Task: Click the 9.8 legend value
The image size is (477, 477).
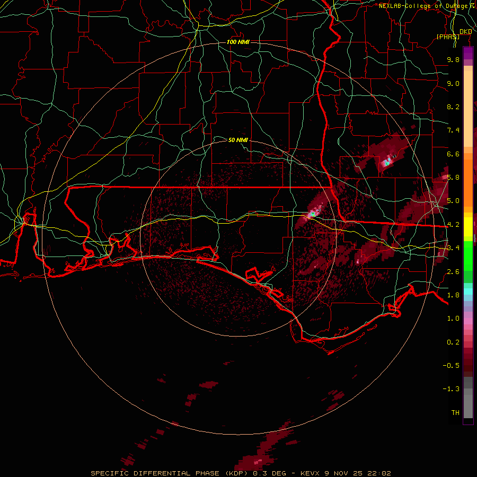Action: pyautogui.click(x=453, y=59)
